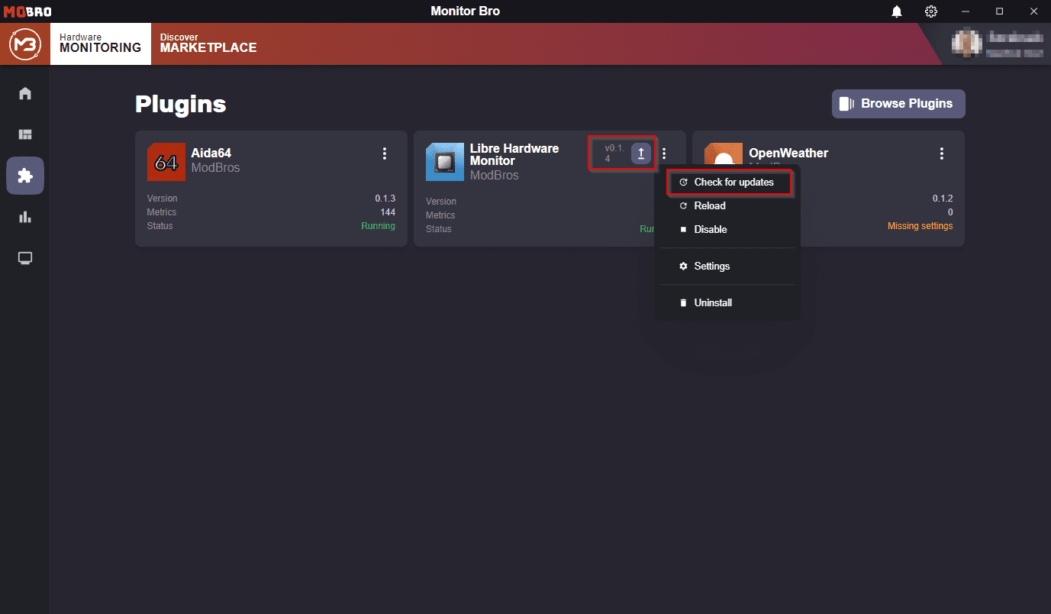Choose Check for updates in the menu
The height and width of the screenshot is (614, 1051).
pos(727,183)
